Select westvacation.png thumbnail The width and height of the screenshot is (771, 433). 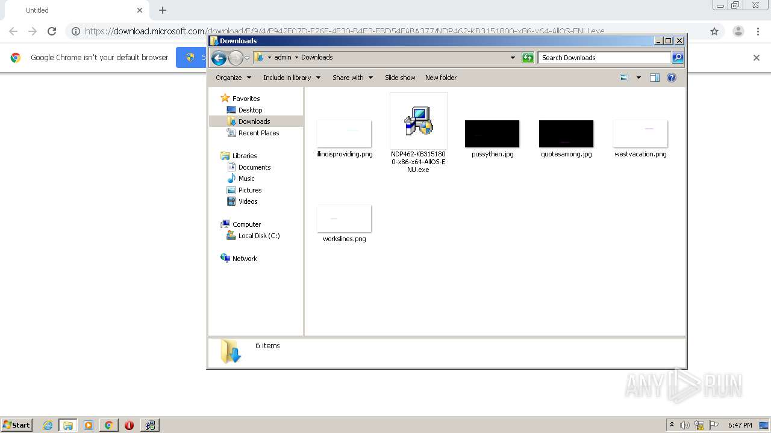tap(640, 134)
